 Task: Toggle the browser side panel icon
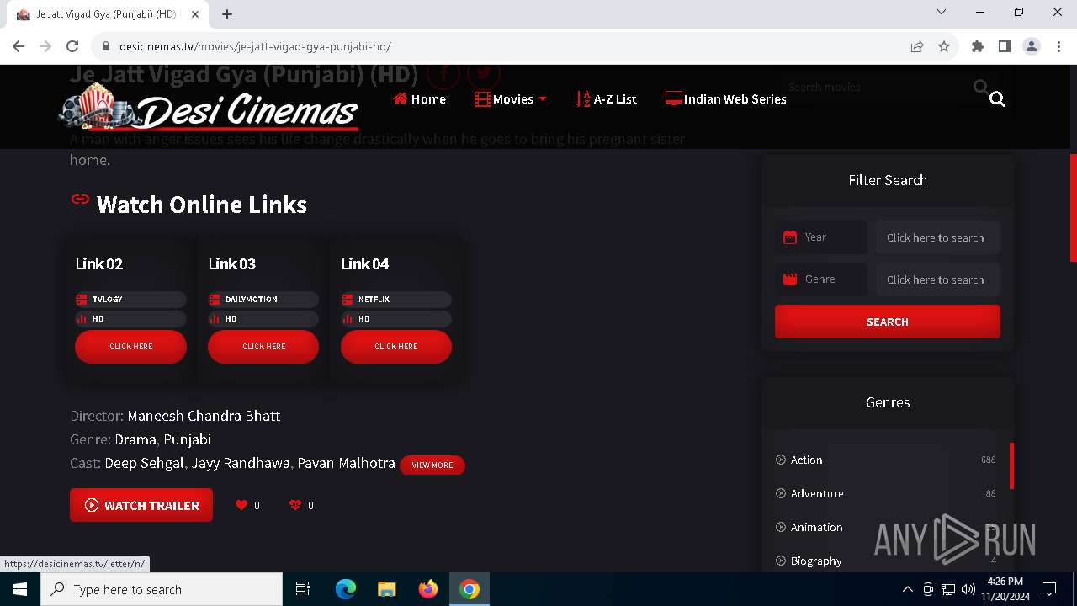click(1005, 47)
